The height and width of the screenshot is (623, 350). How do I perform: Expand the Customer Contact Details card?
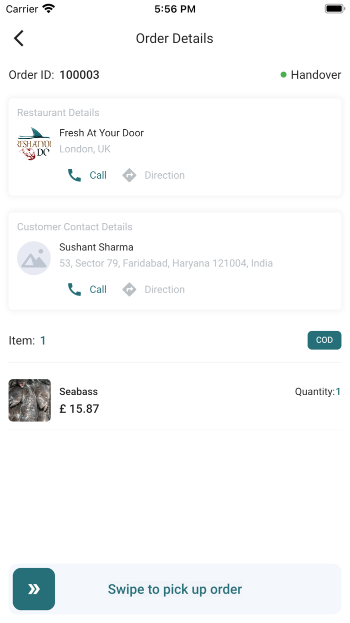[174, 260]
